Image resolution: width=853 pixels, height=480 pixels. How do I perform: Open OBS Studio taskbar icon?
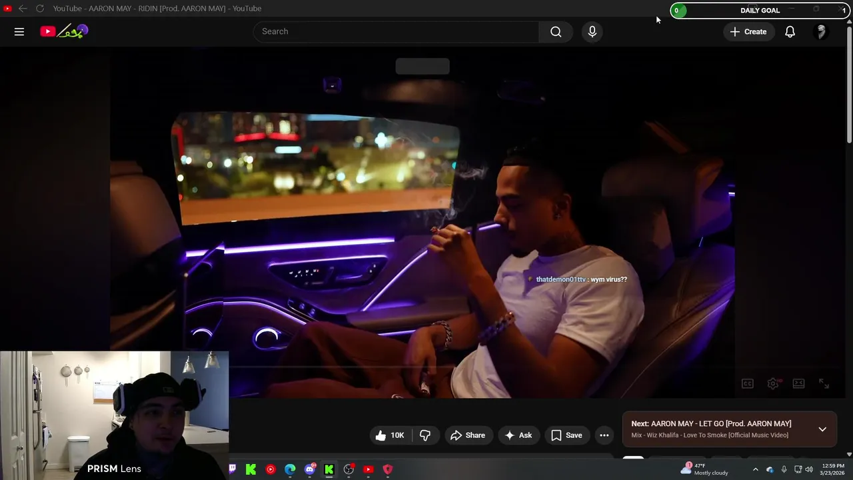[x=349, y=469]
